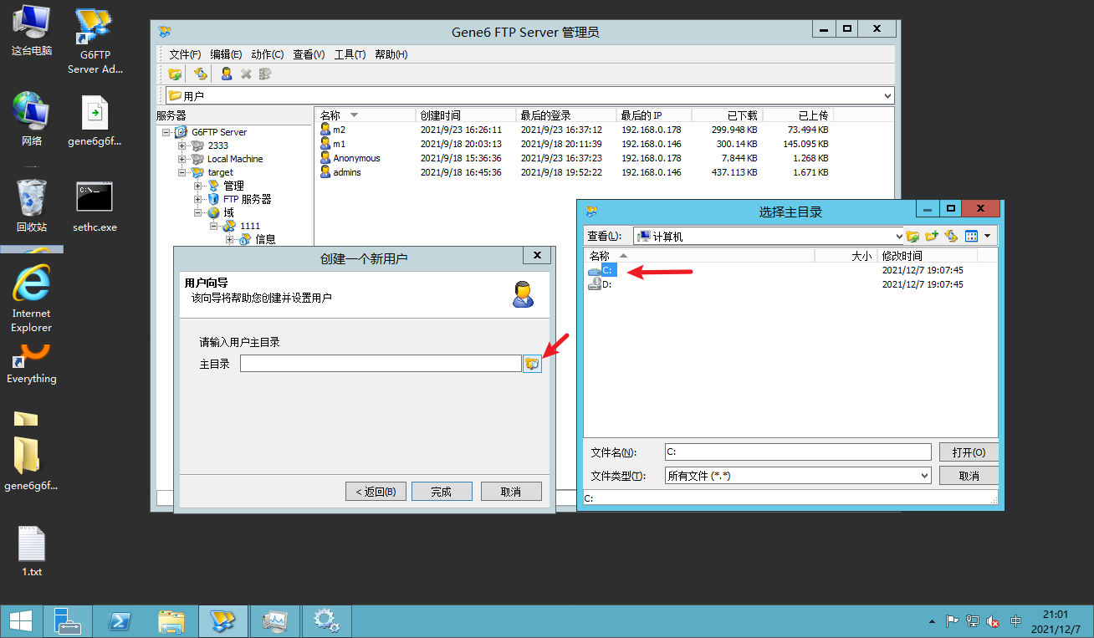The image size is (1094, 638).
Task: Click the view mode icon in 选择主目录 dialog
Action: (972, 237)
